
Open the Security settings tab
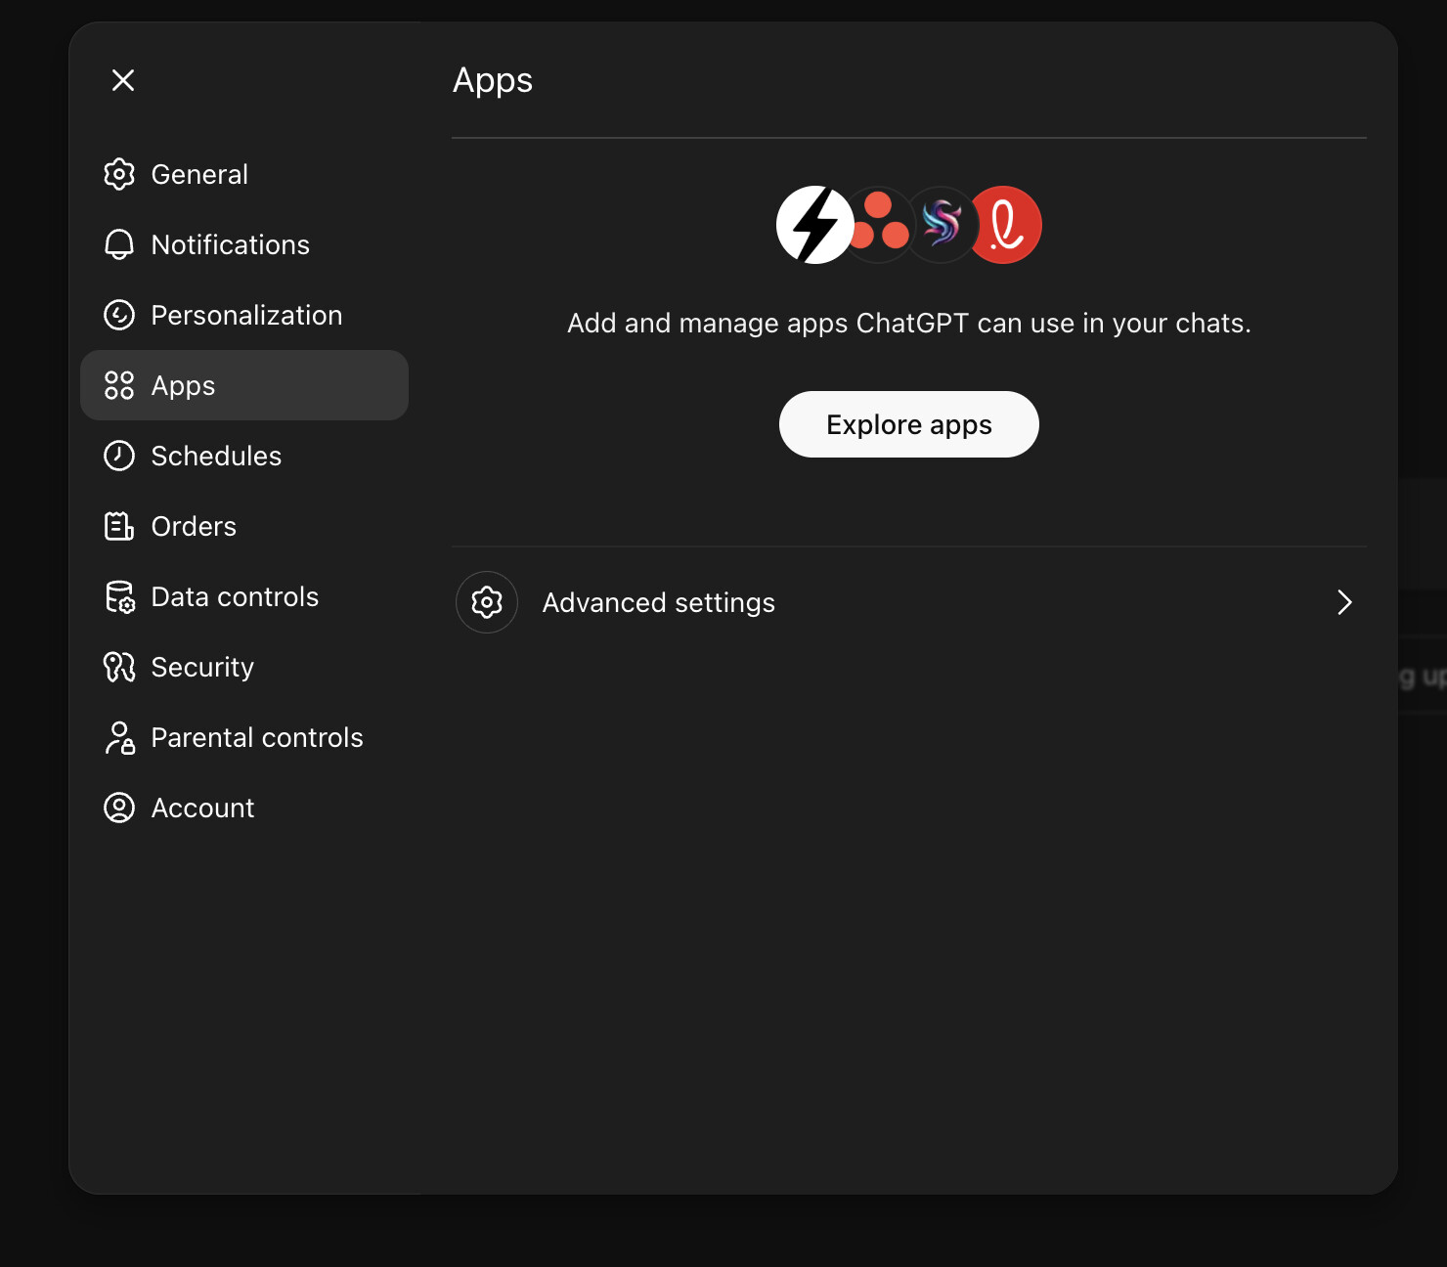[x=244, y=667]
